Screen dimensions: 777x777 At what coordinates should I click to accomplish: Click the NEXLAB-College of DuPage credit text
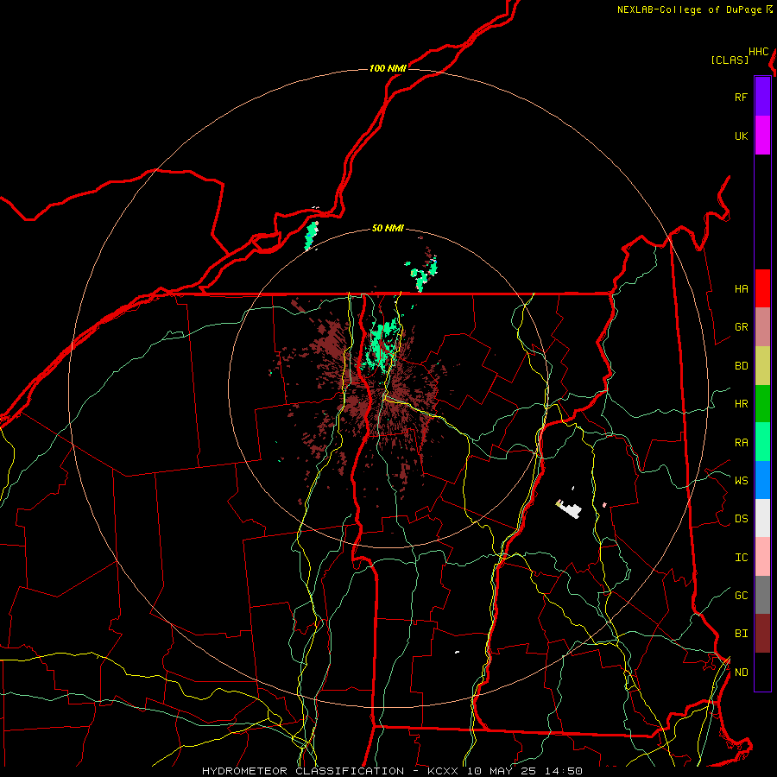(689, 9)
